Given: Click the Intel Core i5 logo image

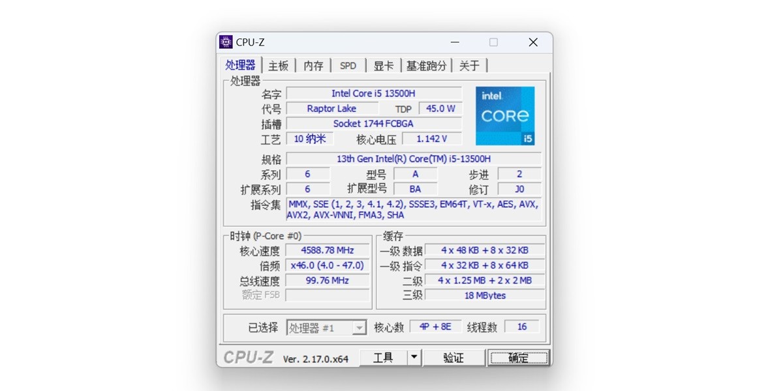Looking at the screenshot, I should click(505, 116).
